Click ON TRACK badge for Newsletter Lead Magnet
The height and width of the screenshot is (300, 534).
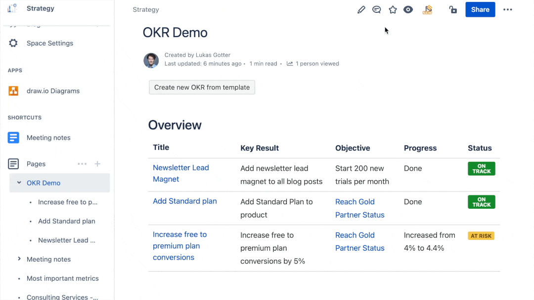click(x=481, y=169)
